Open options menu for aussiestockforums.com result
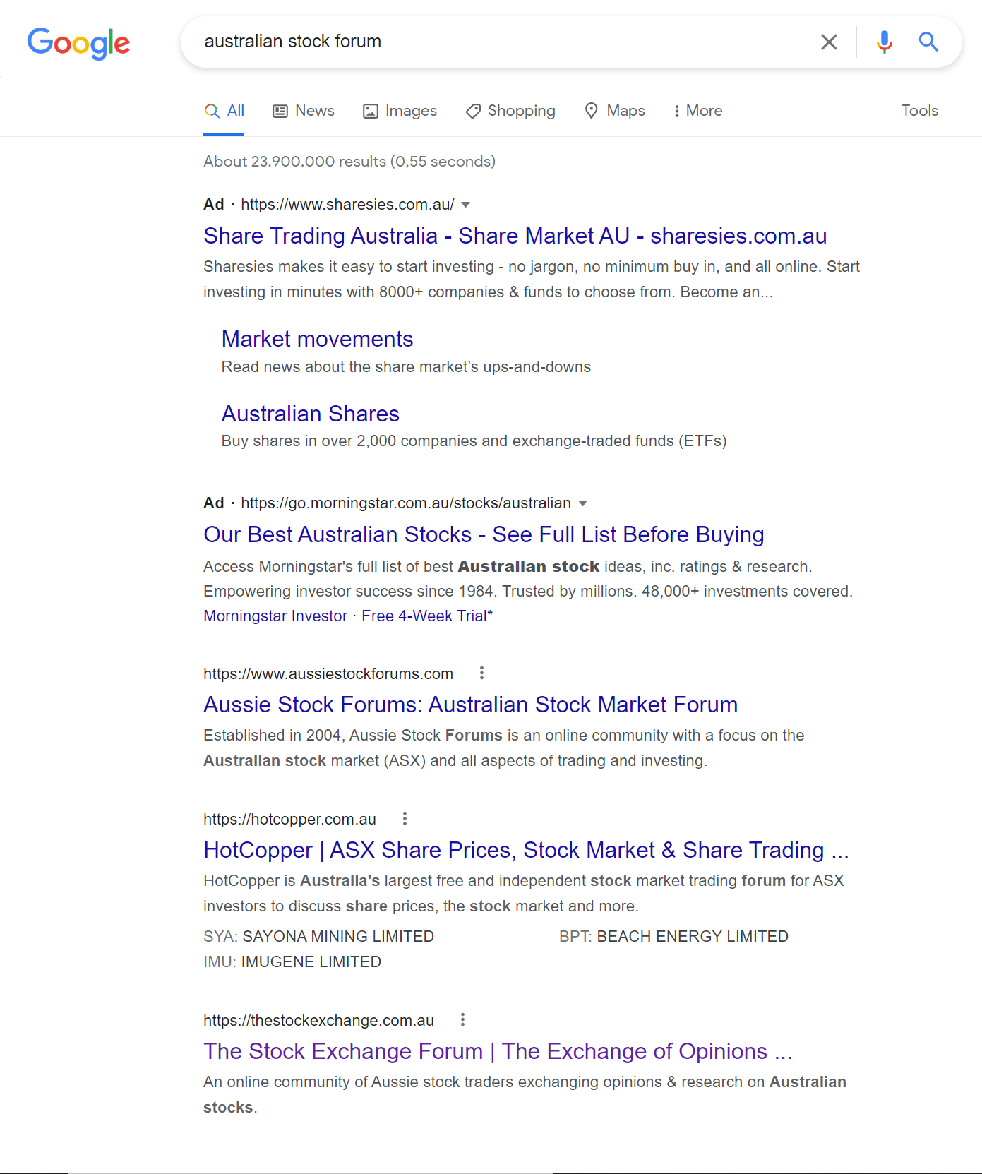This screenshot has height=1174, width=982. click(481, 673)
